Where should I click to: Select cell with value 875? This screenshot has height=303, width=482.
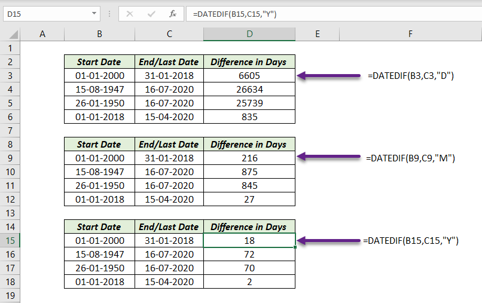[249, 172]
